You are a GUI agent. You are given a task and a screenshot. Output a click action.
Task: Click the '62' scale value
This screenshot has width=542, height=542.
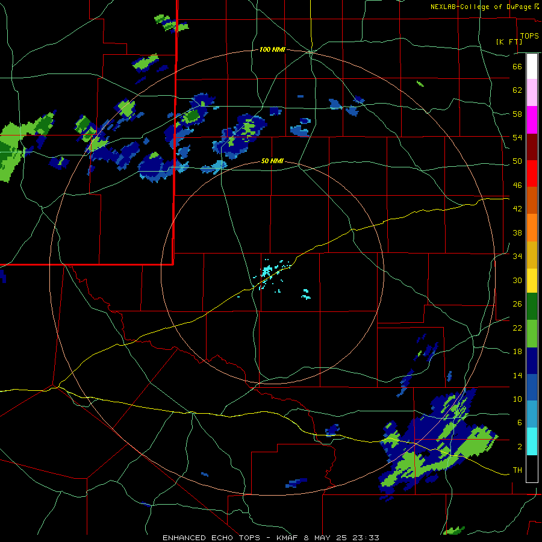coord(517,90)
